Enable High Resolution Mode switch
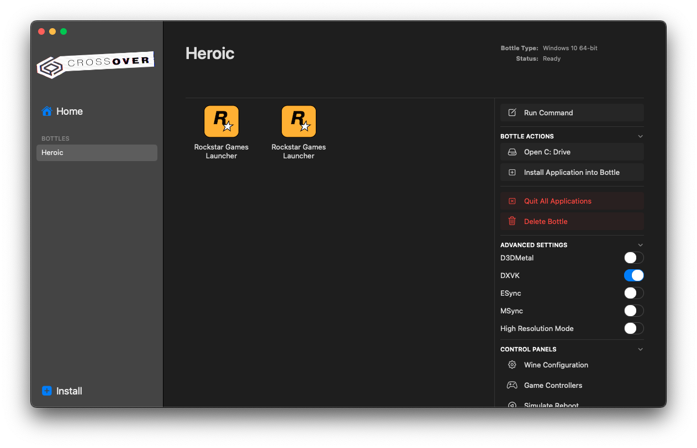The width and height of the screenshot is (697, 448). [x=633, y=328]
